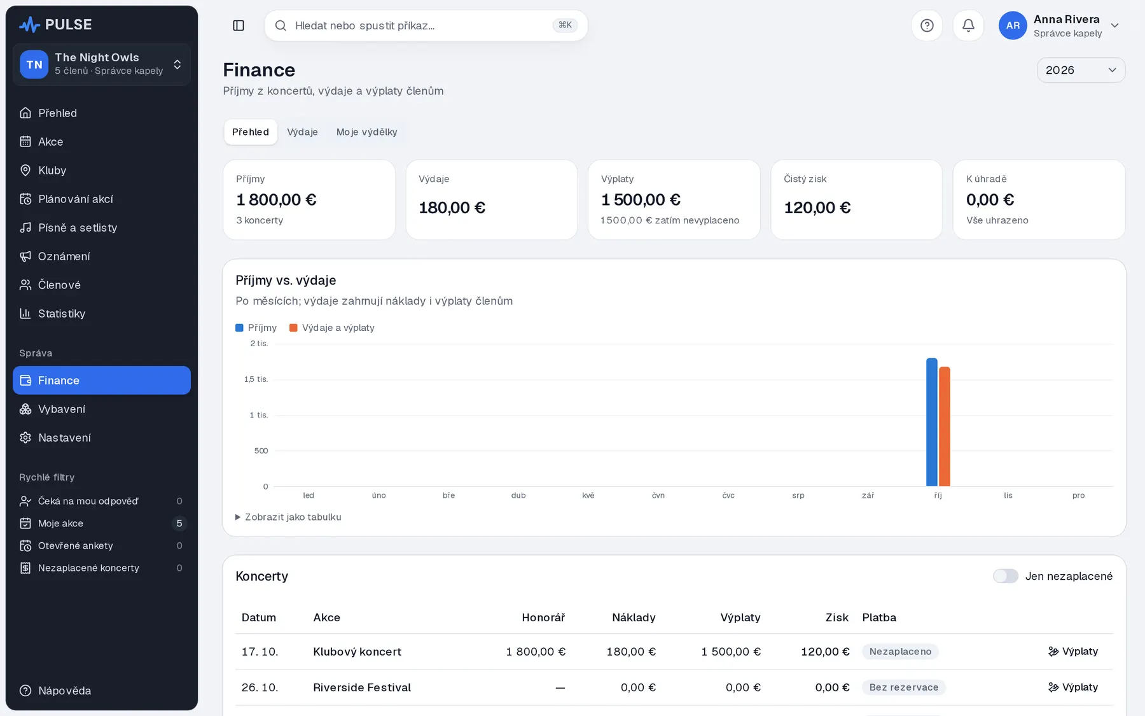The width and height of the screenshot is (1145, 716).
Task: Open Statistiky via its chart icon
Action: coord(25,313)
